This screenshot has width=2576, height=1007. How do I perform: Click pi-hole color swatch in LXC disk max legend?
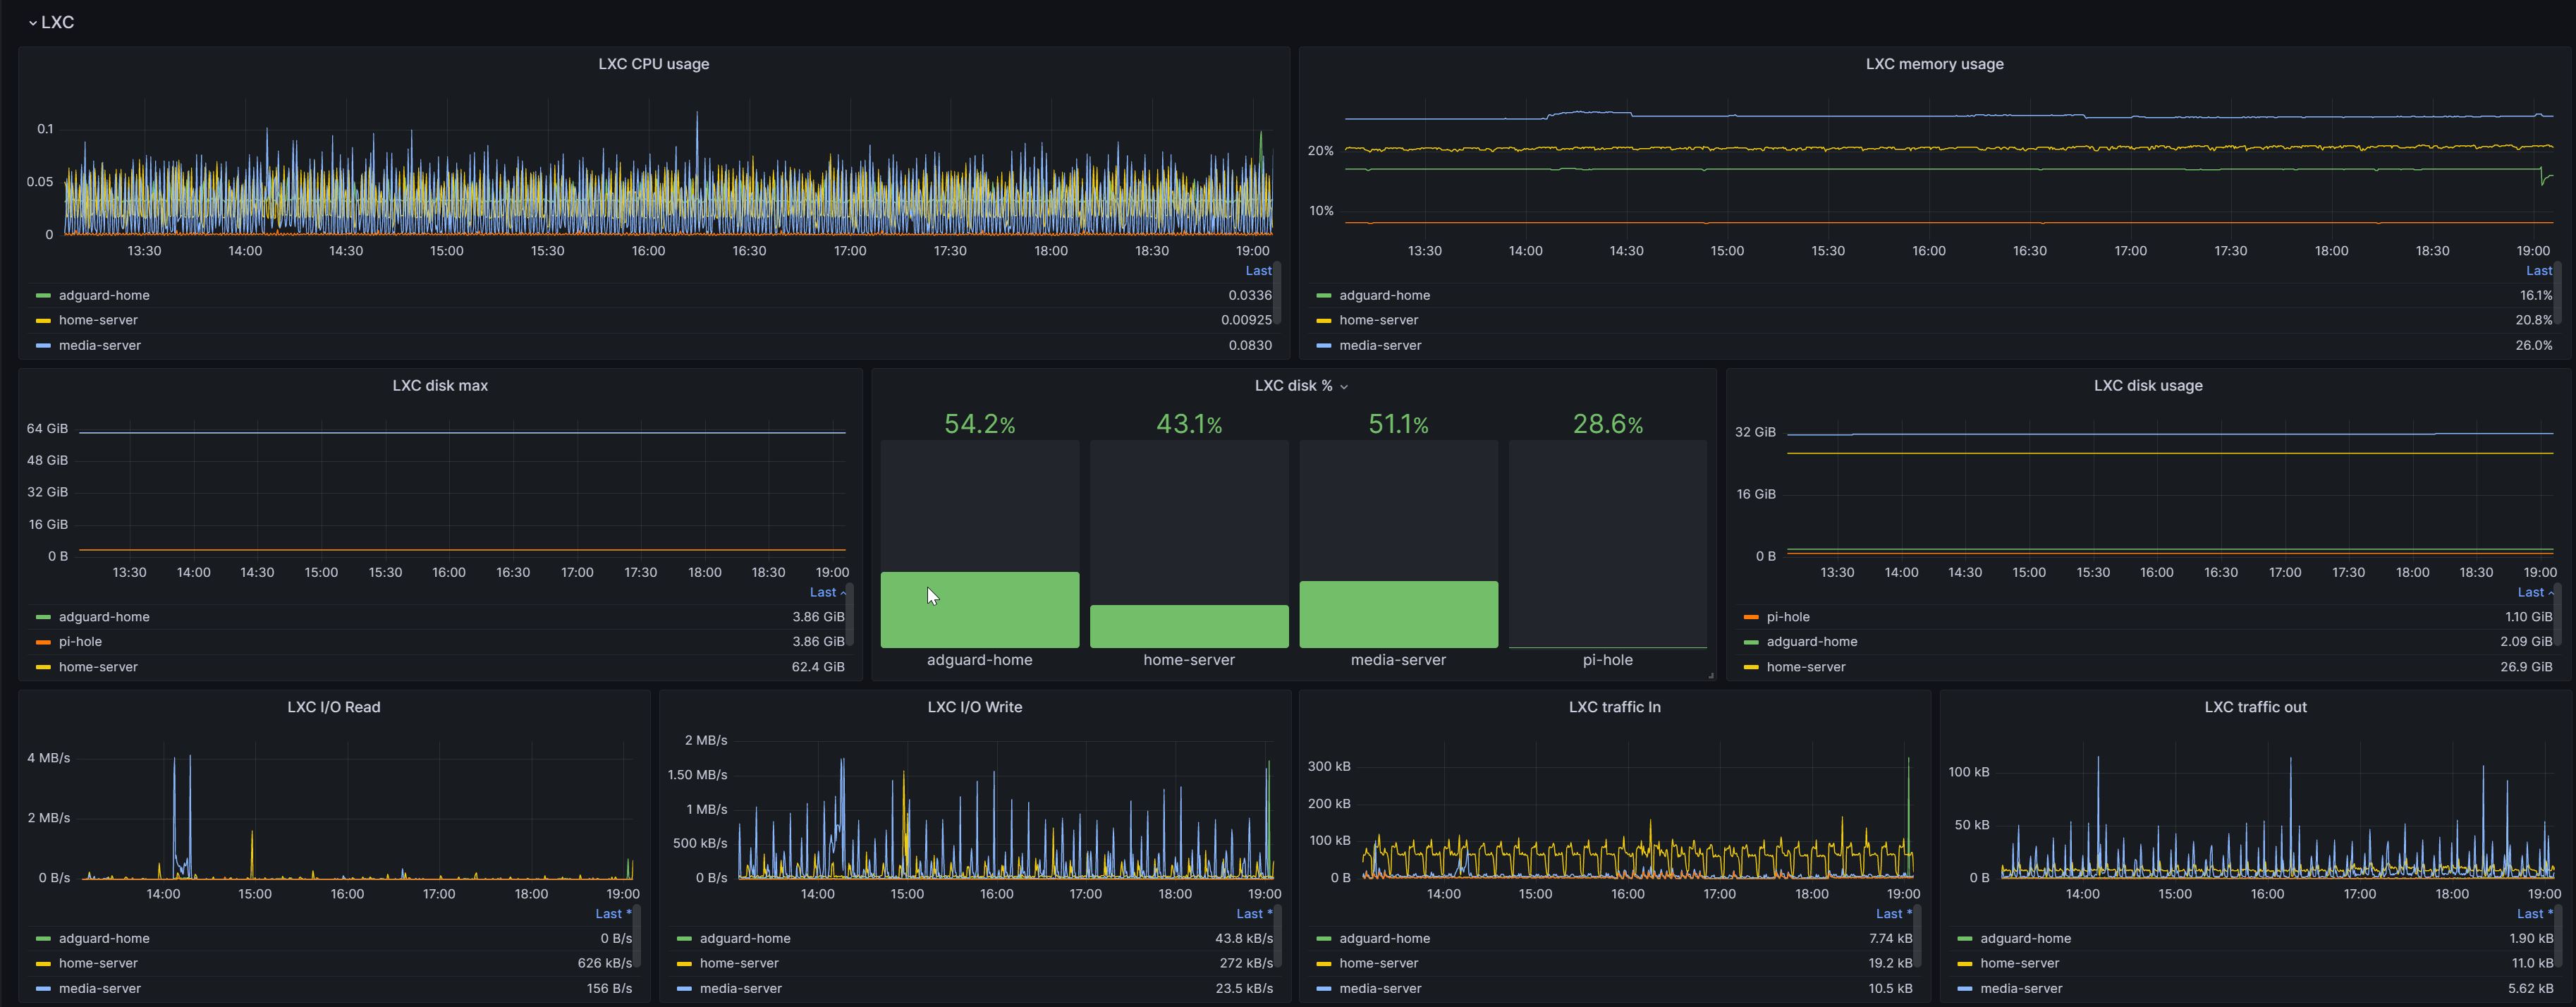click(43, 642)
